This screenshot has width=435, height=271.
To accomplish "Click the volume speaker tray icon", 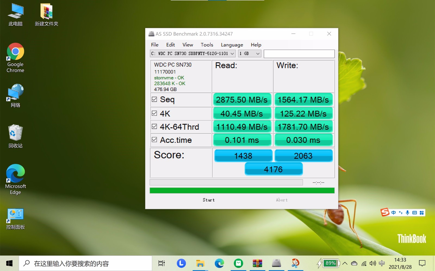I will point(373,263).
